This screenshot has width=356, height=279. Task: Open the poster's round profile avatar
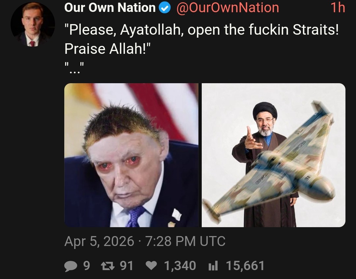click(x=33, y=24)
